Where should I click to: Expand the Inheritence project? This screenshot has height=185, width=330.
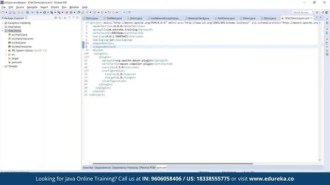click(x=3, y=27)
